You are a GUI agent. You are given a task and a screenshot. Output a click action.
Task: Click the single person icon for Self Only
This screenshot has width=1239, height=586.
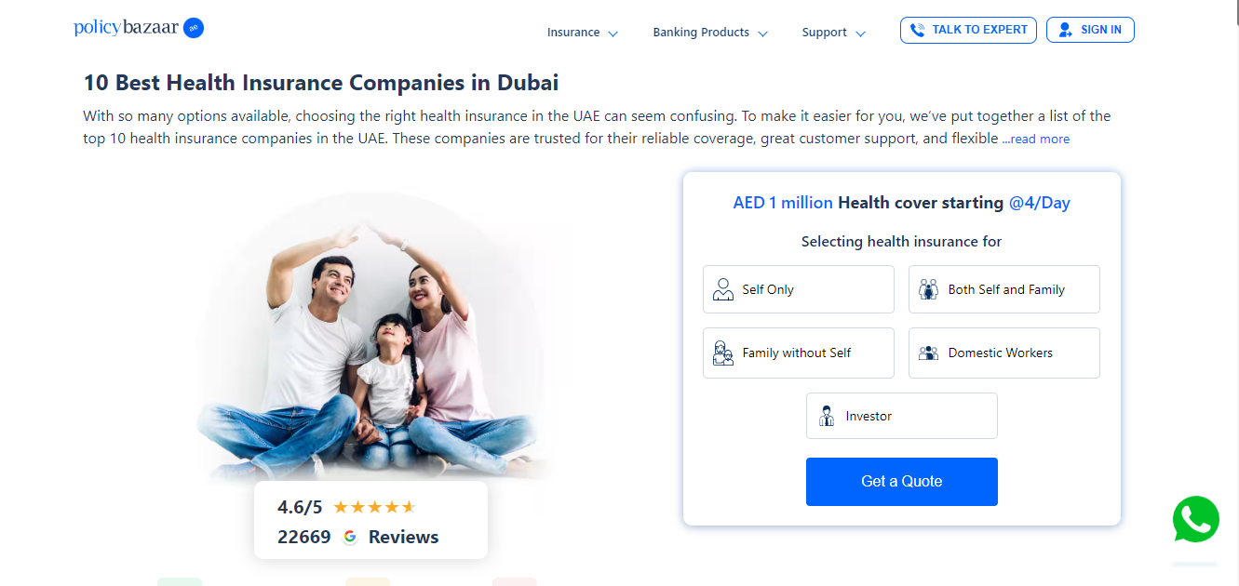[723, 289]
